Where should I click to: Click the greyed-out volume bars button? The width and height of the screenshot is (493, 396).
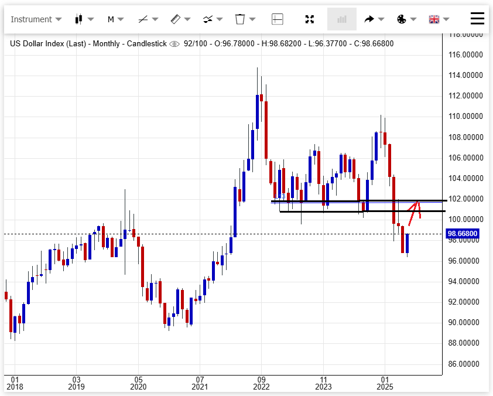(341, 19)
